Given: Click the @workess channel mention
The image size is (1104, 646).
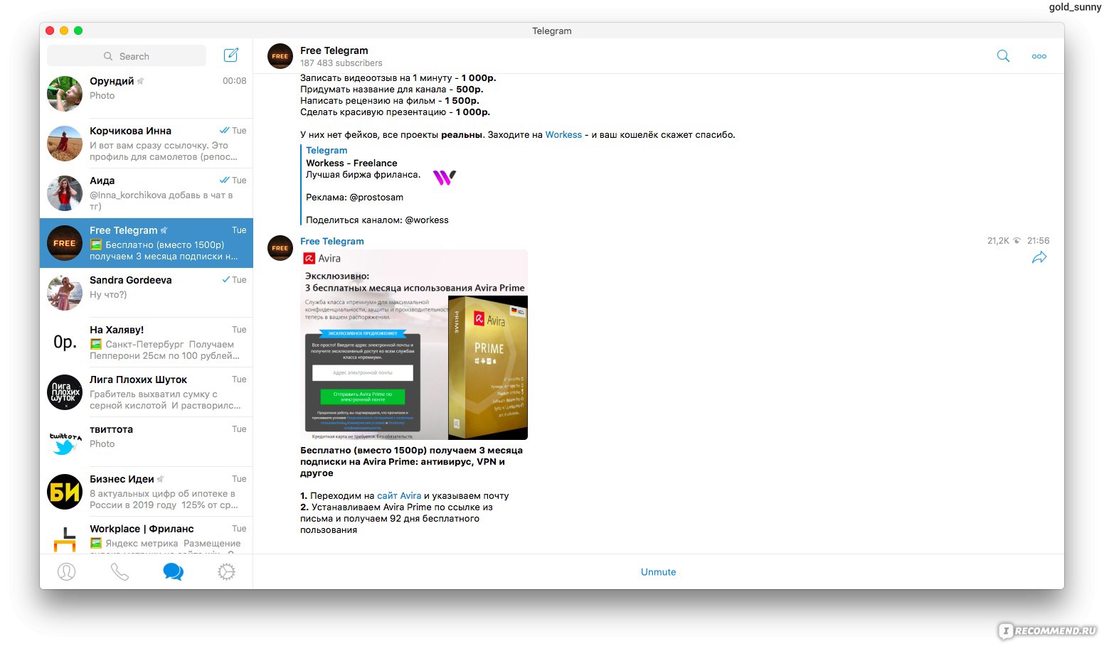Looking at the screenshot, I should pyautogui.click(x=427, y=220).
